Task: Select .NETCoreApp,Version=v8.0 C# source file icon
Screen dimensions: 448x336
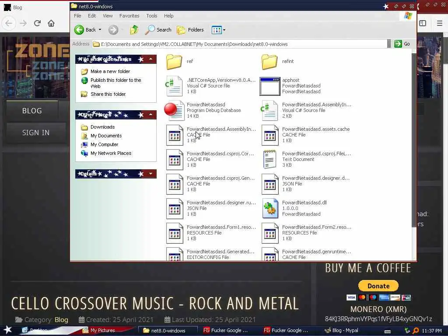Action: pos(174,86)
